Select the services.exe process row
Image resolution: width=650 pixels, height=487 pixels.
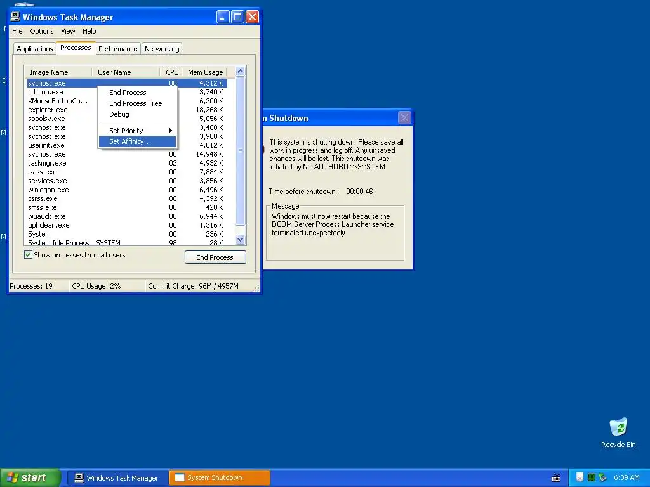[127, 181]
